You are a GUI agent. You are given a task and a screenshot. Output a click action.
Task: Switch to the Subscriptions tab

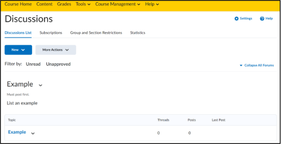click(51, 33)
